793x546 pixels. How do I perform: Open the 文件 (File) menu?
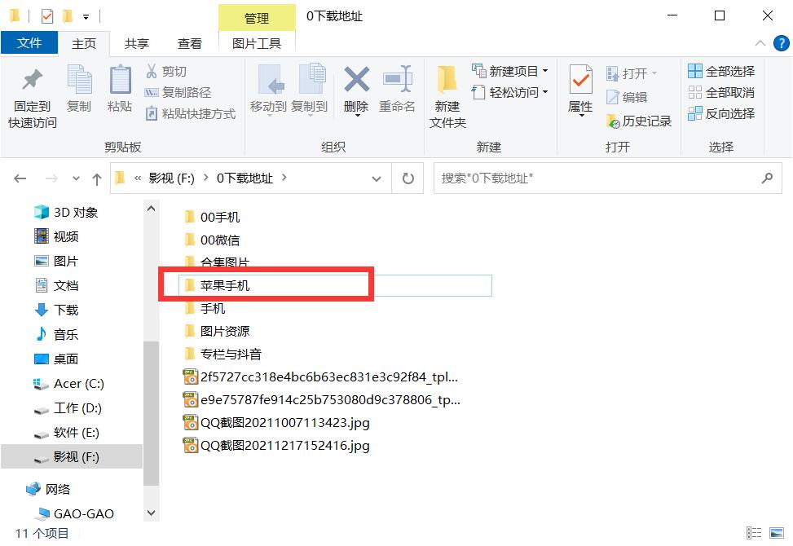point(29,42)
